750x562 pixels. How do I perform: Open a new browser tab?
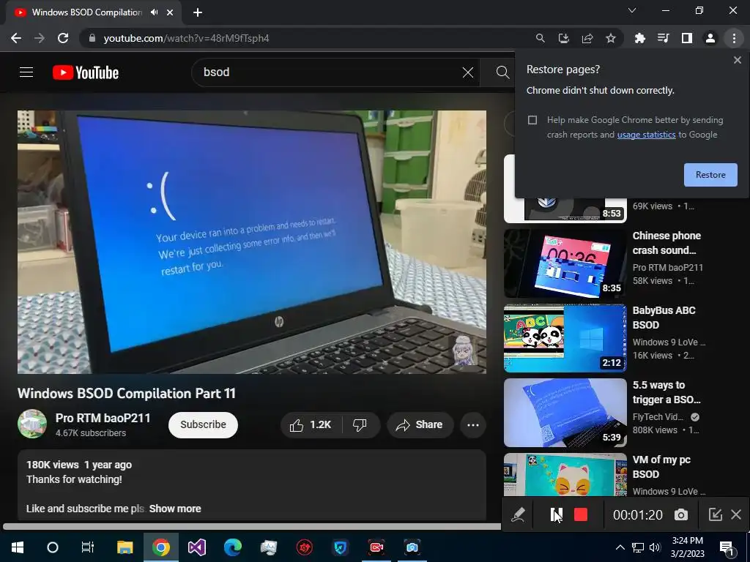click(198, 12)
